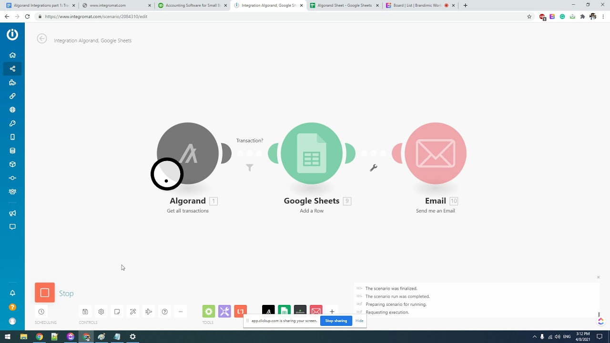Click the browser address bar URL
Image resolution: width=610 pixels, height=343 pixels.
click(96, 16)
